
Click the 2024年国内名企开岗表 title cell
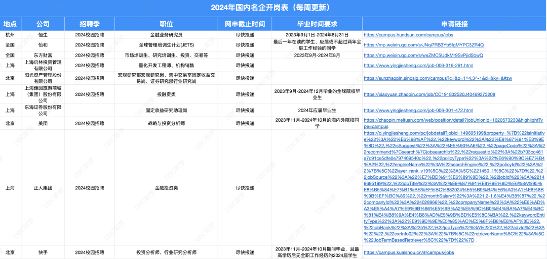click(x=273, y=8)
